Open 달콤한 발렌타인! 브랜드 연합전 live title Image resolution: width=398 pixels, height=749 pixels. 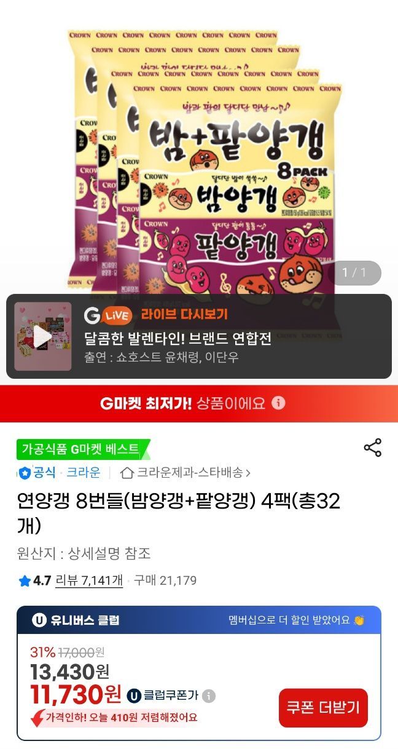[178, 339]
